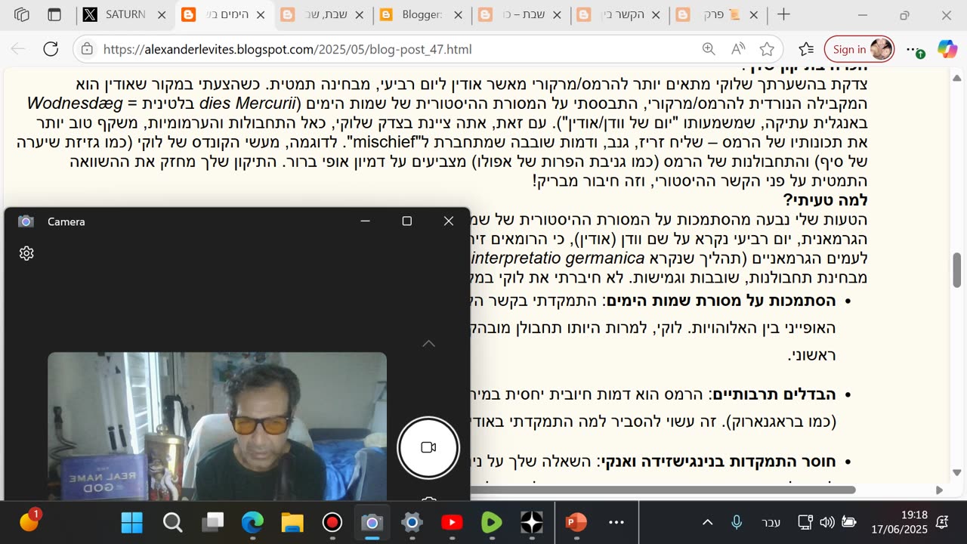Screen dimensions: 967x544
Task: Open Microsoft Edge from taskbar
Action: pyautogui.click(x=252, y=522)
